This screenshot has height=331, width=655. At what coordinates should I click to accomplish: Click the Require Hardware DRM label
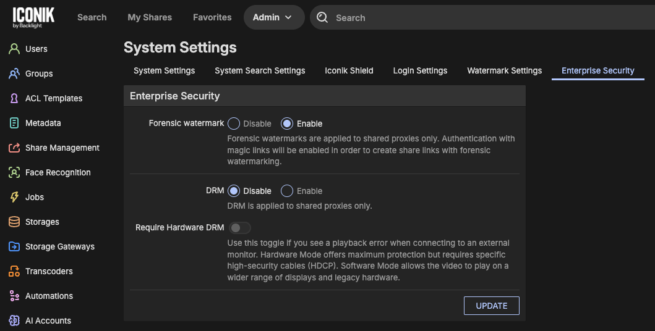coord(179,228)
